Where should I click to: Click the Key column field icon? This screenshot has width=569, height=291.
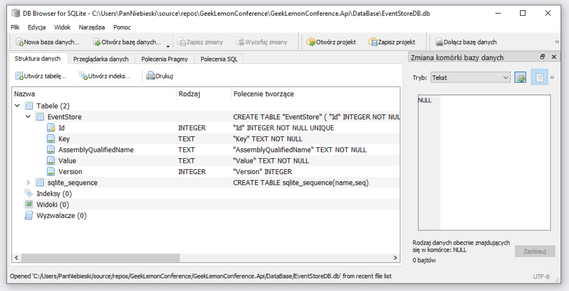point(51,139)
